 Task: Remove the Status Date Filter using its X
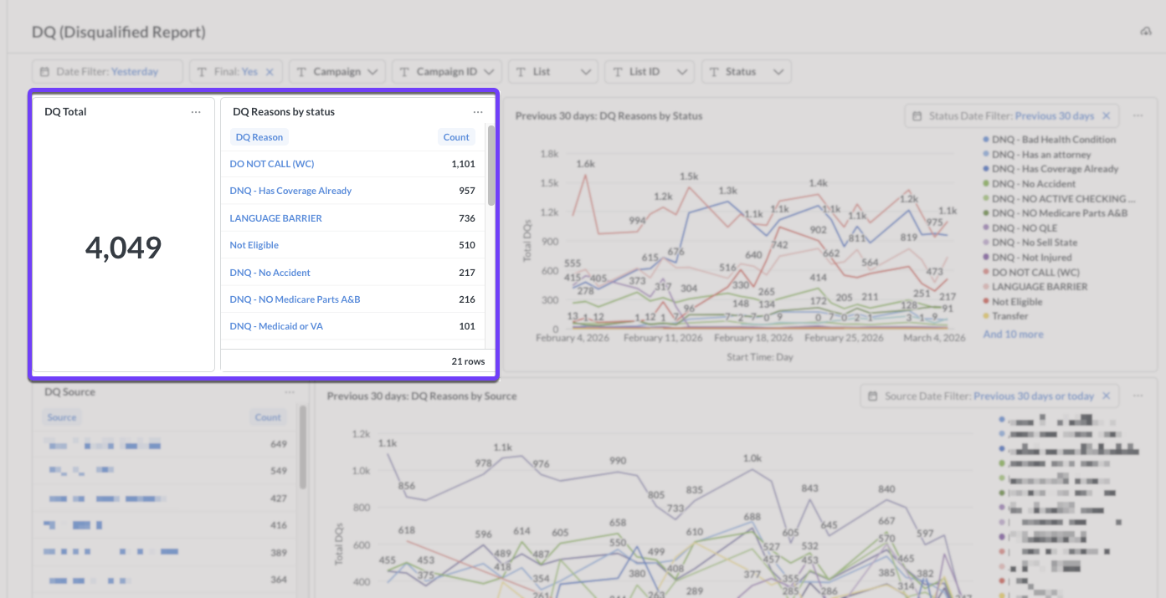(x=1106, y=116)
